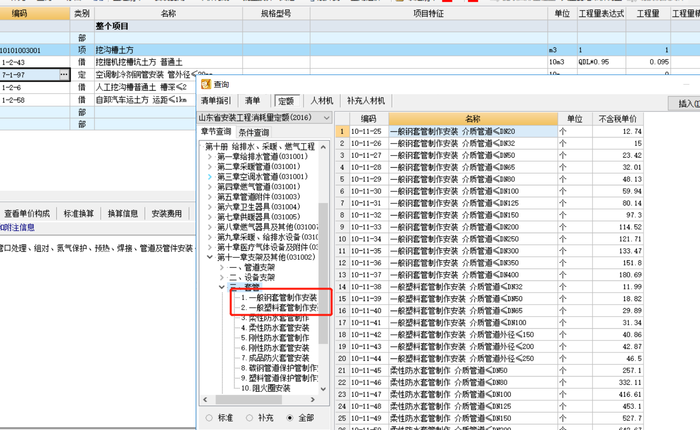Switch to 清单指引 tab

click(x=216, y=101)
